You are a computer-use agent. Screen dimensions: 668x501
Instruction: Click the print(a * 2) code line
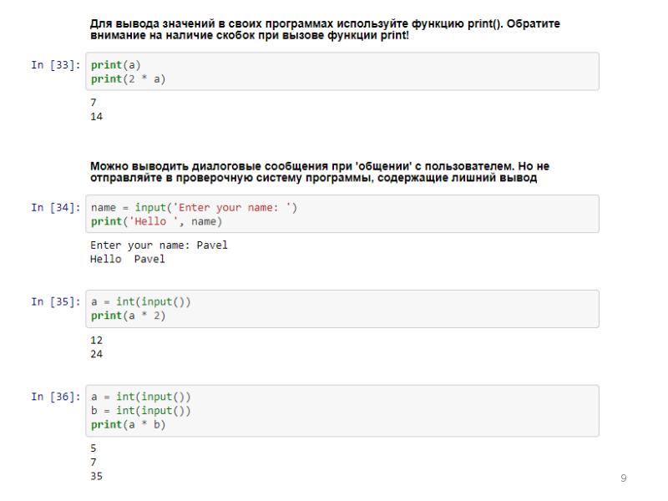point(128,316)
